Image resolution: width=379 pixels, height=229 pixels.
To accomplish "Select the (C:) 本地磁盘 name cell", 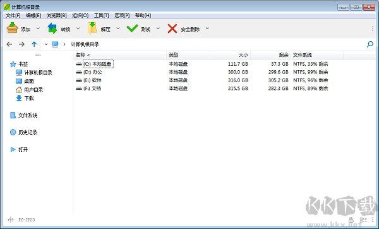I will [98, 64].
